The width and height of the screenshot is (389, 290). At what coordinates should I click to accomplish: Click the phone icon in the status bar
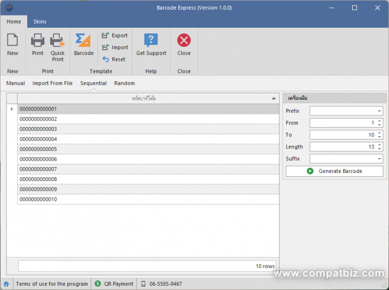tap(143, 284)
